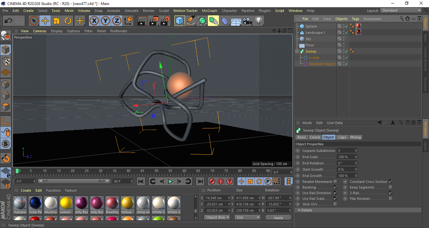
Task: Toggle Keep Segments checkbox
Action: coord(390,187)
